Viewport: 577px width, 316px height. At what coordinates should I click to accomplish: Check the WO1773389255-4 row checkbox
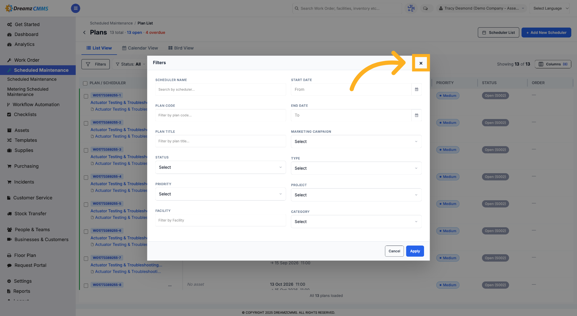coord(86,177)
